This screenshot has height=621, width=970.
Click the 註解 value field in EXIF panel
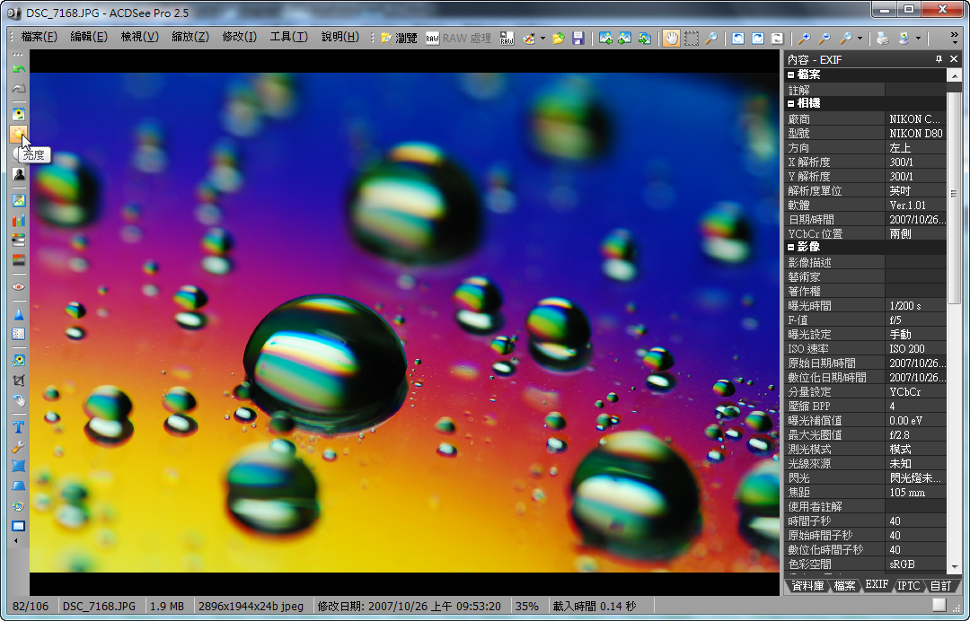tap(915, 90)
